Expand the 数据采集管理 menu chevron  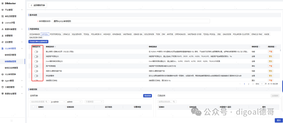point(22,29)
